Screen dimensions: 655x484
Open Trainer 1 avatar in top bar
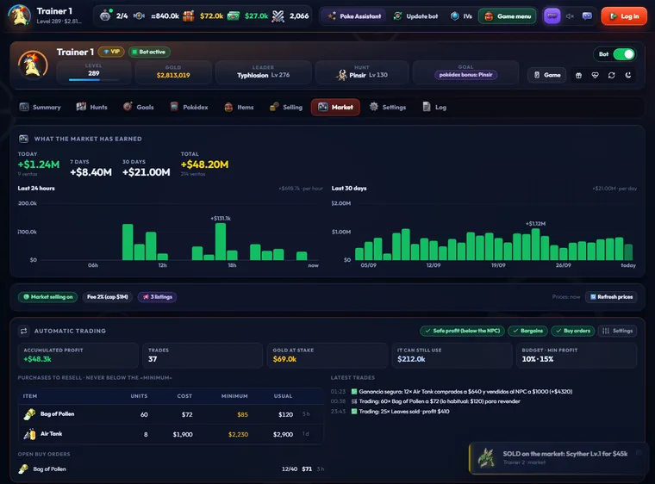pos(19,16)
